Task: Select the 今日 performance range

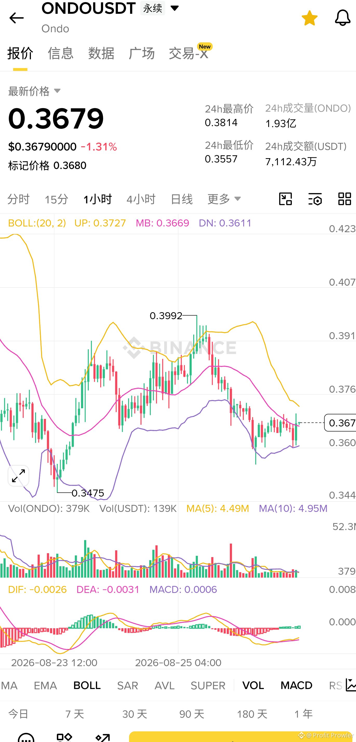Action: (x=18, y=714)
